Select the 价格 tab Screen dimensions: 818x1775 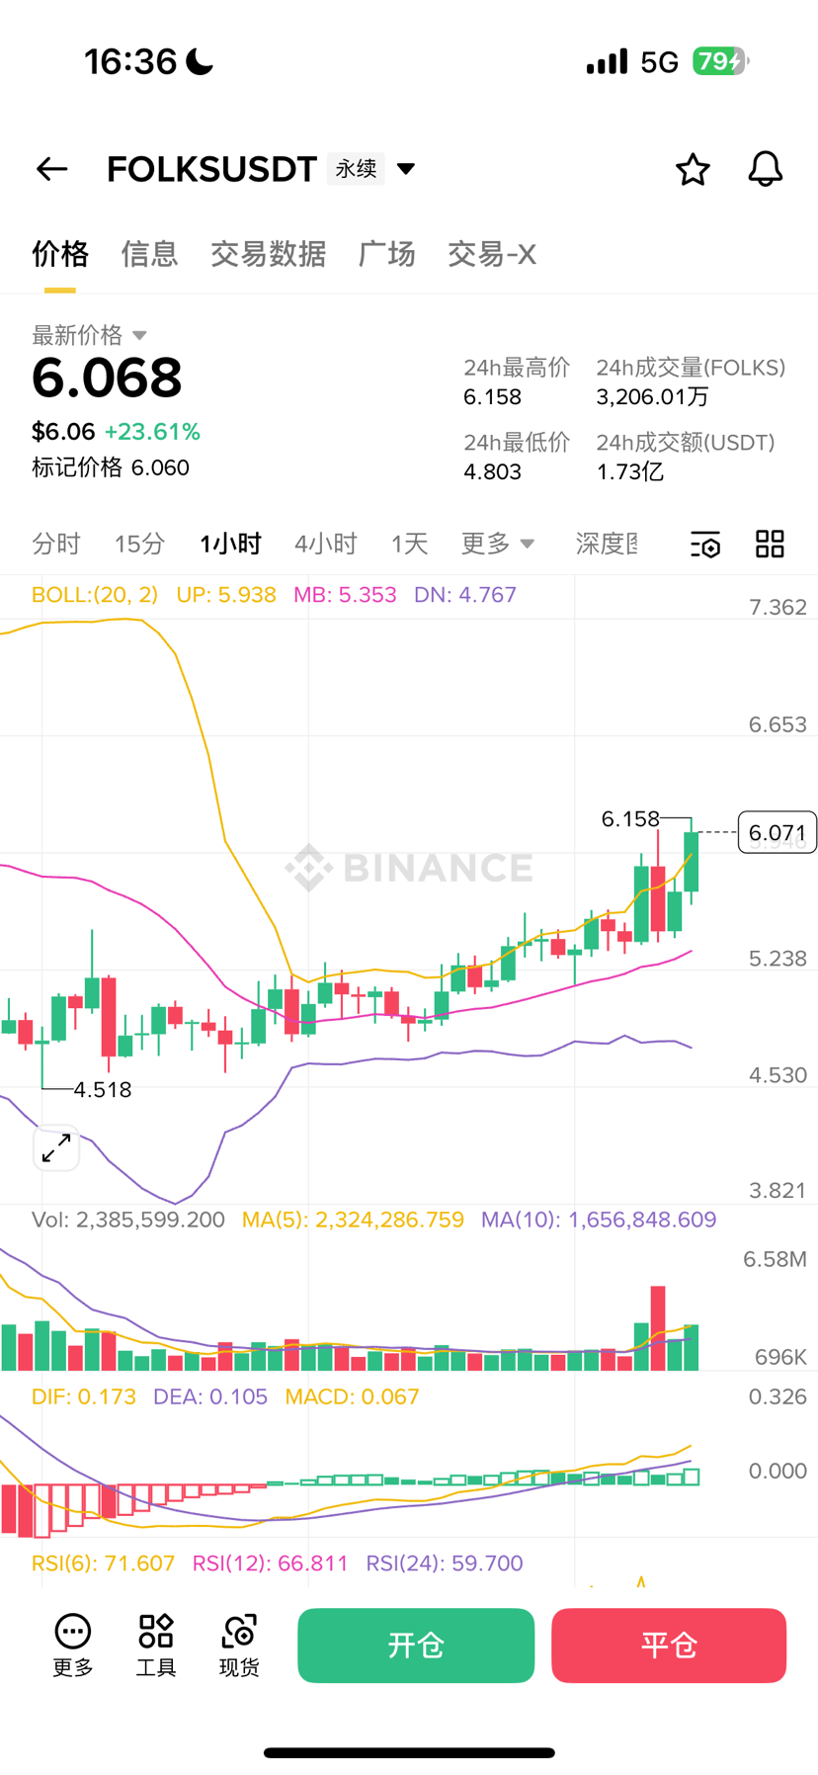60,254
